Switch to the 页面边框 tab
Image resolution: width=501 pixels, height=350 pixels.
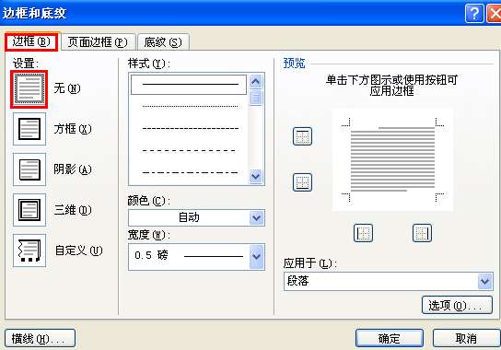[x=98, y=42]
